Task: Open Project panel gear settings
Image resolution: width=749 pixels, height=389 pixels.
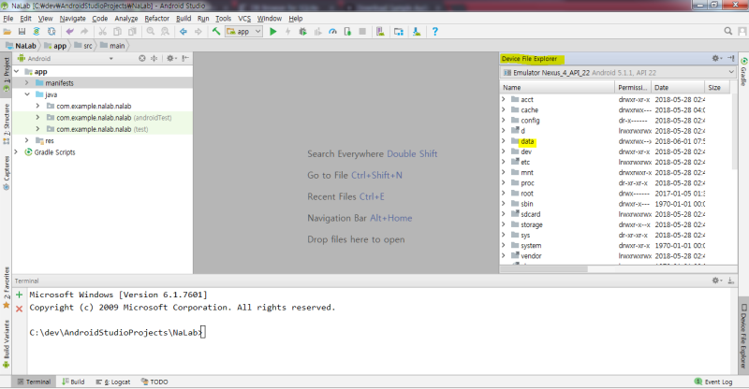Action: pyautogui.click(x=171, y=58)
